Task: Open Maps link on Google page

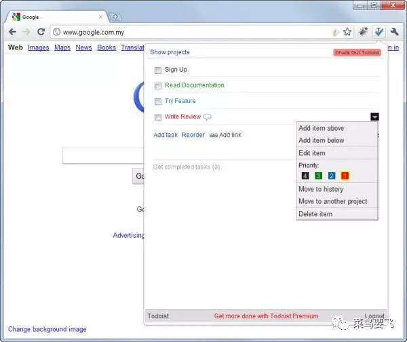Action: (62, 47)
